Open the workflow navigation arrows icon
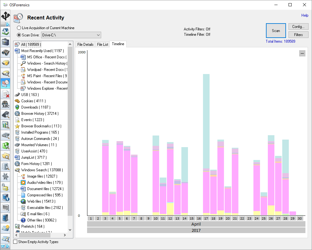312x250 pixels. (5, 16)
